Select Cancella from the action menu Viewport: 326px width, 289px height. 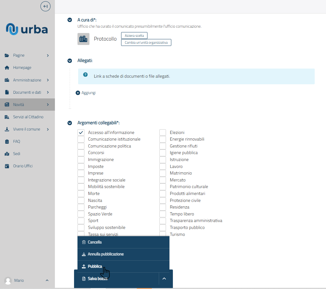coord(94,242)
